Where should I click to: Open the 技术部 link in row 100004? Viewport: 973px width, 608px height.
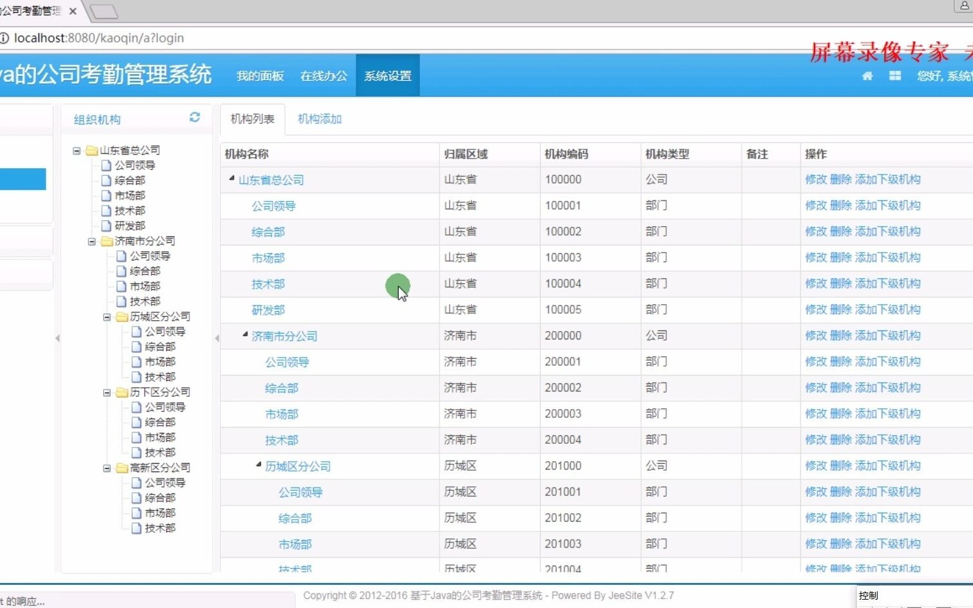tap(268, 284)
